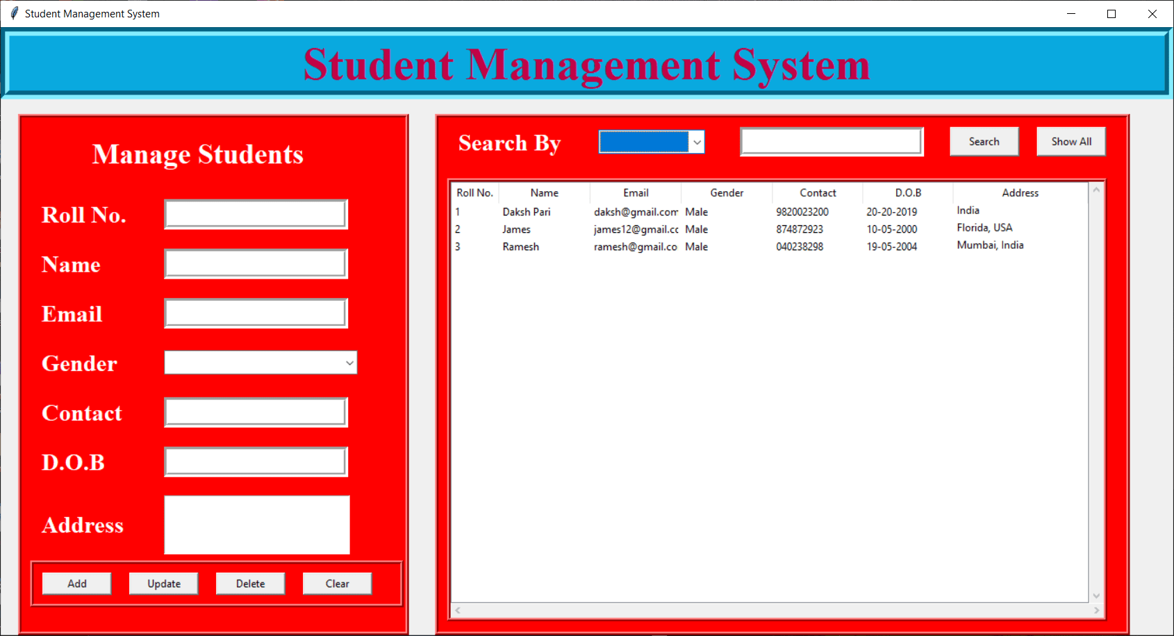Screen dimensions: 1174x636
Task: Click the Name column header
Action: (544, 193)
